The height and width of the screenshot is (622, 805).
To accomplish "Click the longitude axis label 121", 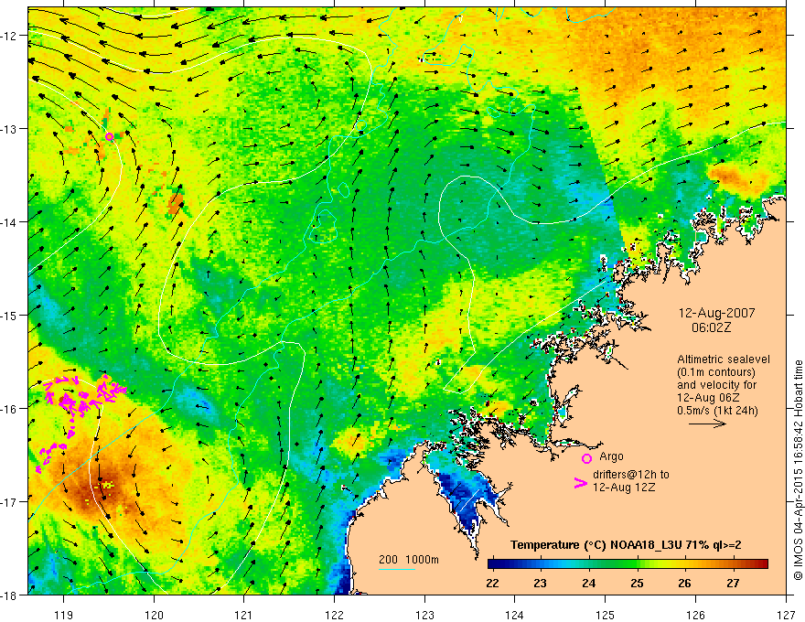I will [243, 615].
